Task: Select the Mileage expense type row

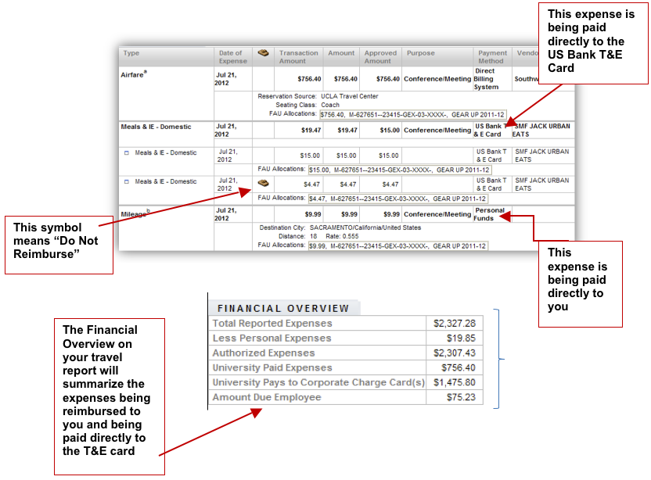Action: coord(135,213)
